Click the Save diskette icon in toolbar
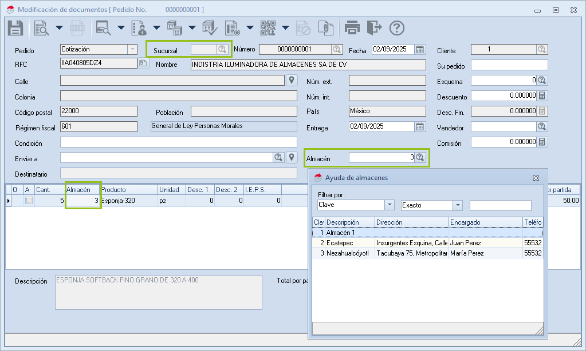This screenshot has width=586, height=351. 15,27
